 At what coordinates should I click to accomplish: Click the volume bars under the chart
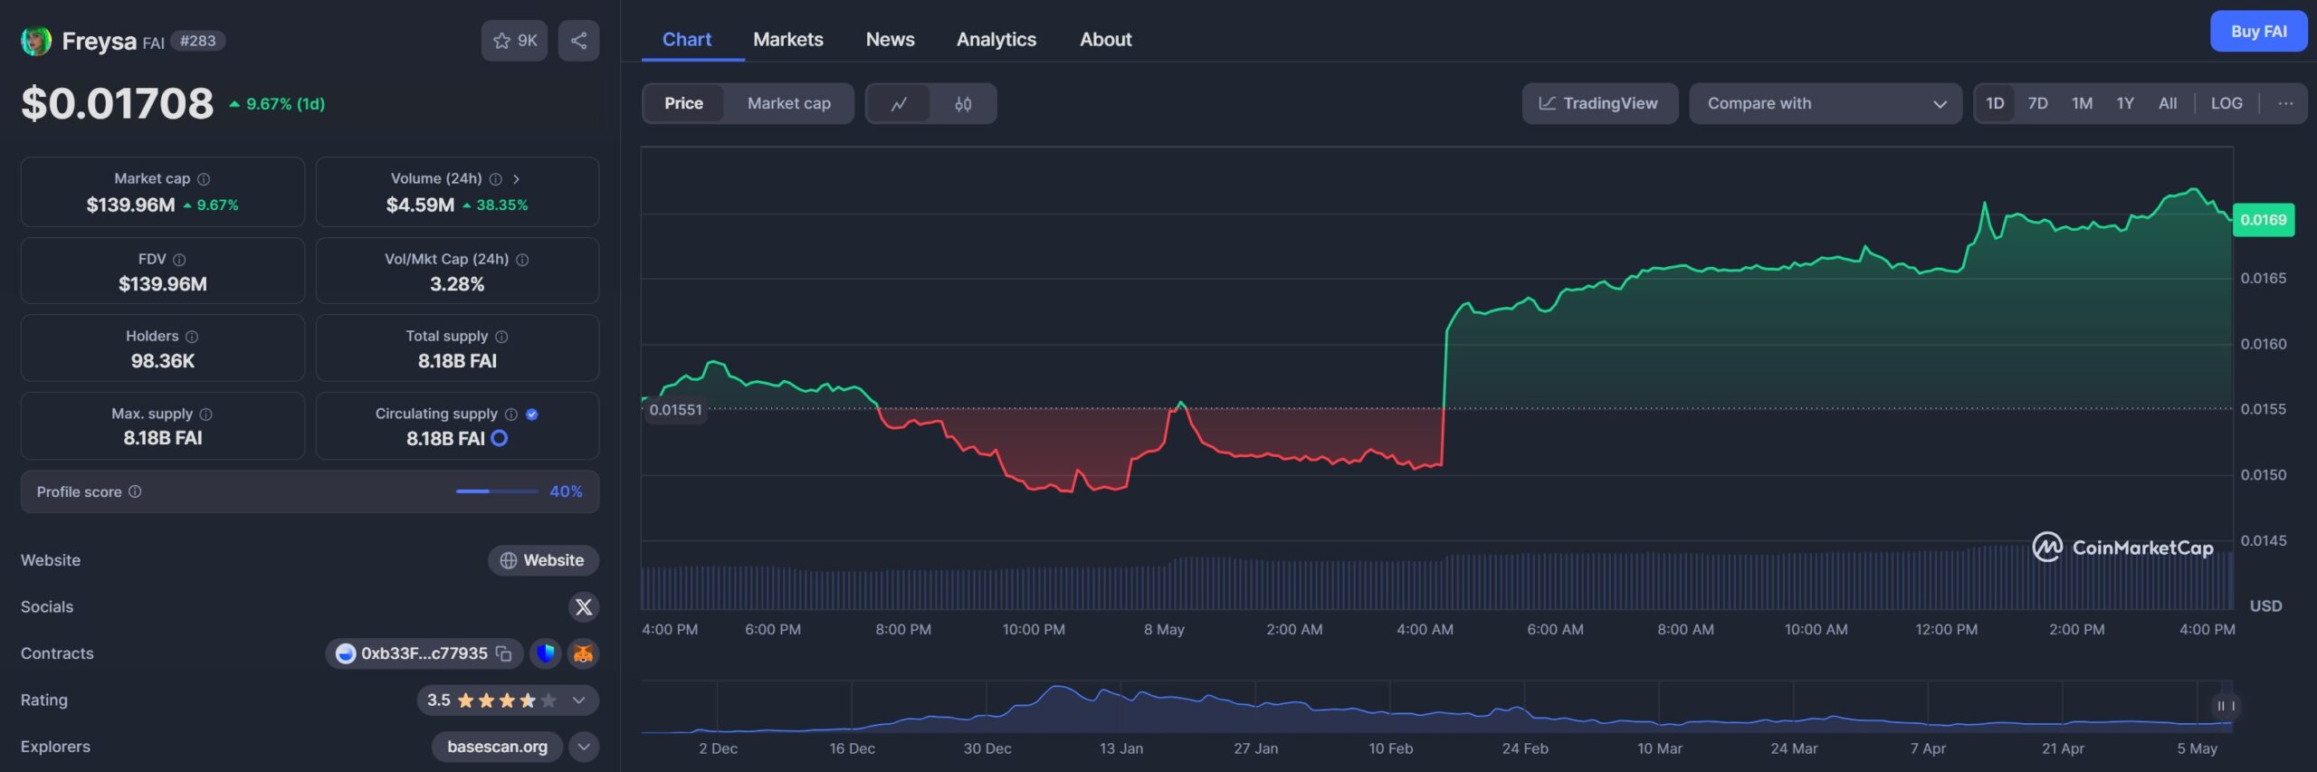pos(1436,577)
